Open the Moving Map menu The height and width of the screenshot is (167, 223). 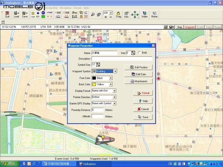pos(51,8)
